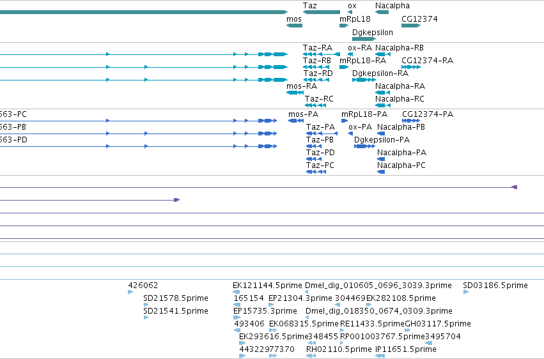Viewport: 544px width, 359px height.
Task: Click the Taz-RD transcript label
Action: click(318, 73)
